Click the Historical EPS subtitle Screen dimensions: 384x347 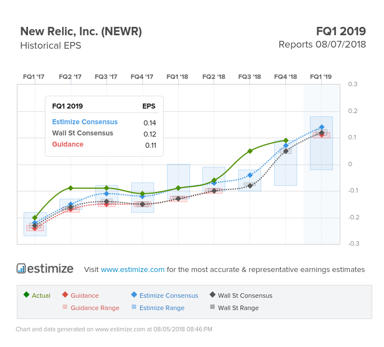[50, 46]
